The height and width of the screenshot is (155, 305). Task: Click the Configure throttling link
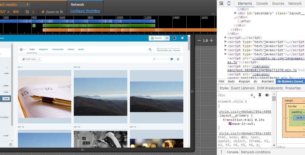pyautogui.click(x=85, y=11)
